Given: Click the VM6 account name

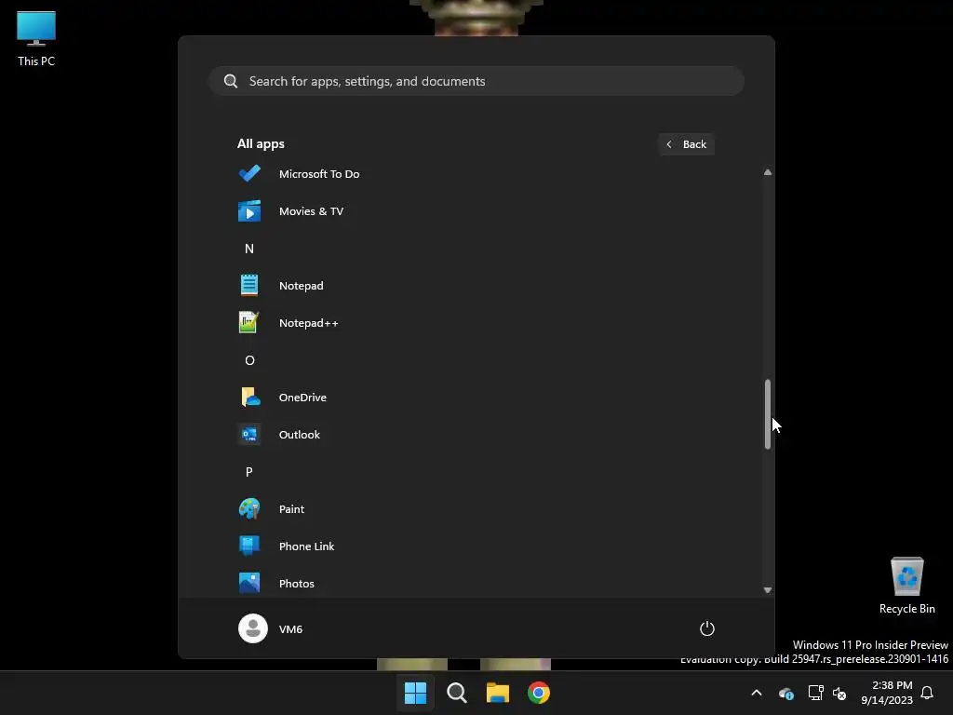Looking at the screenshot, I should pyautogui.click(x=290, y=628).
